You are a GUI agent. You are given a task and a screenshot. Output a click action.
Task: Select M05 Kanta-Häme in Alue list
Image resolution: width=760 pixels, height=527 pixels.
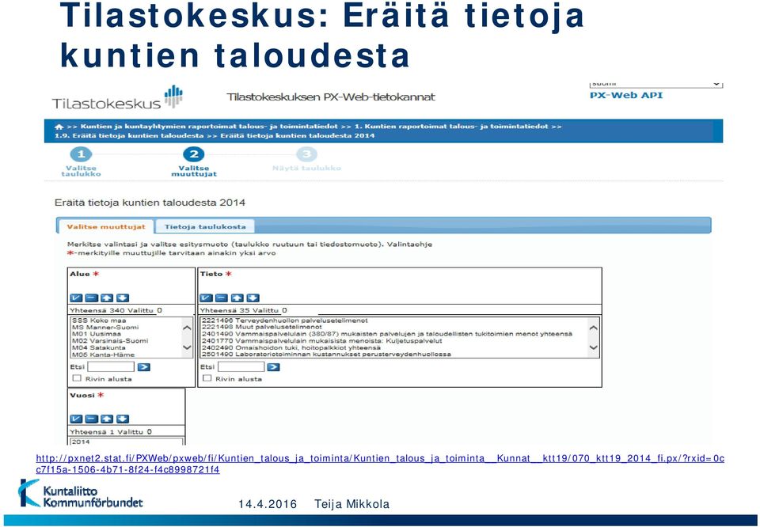(x=126, y=354)
